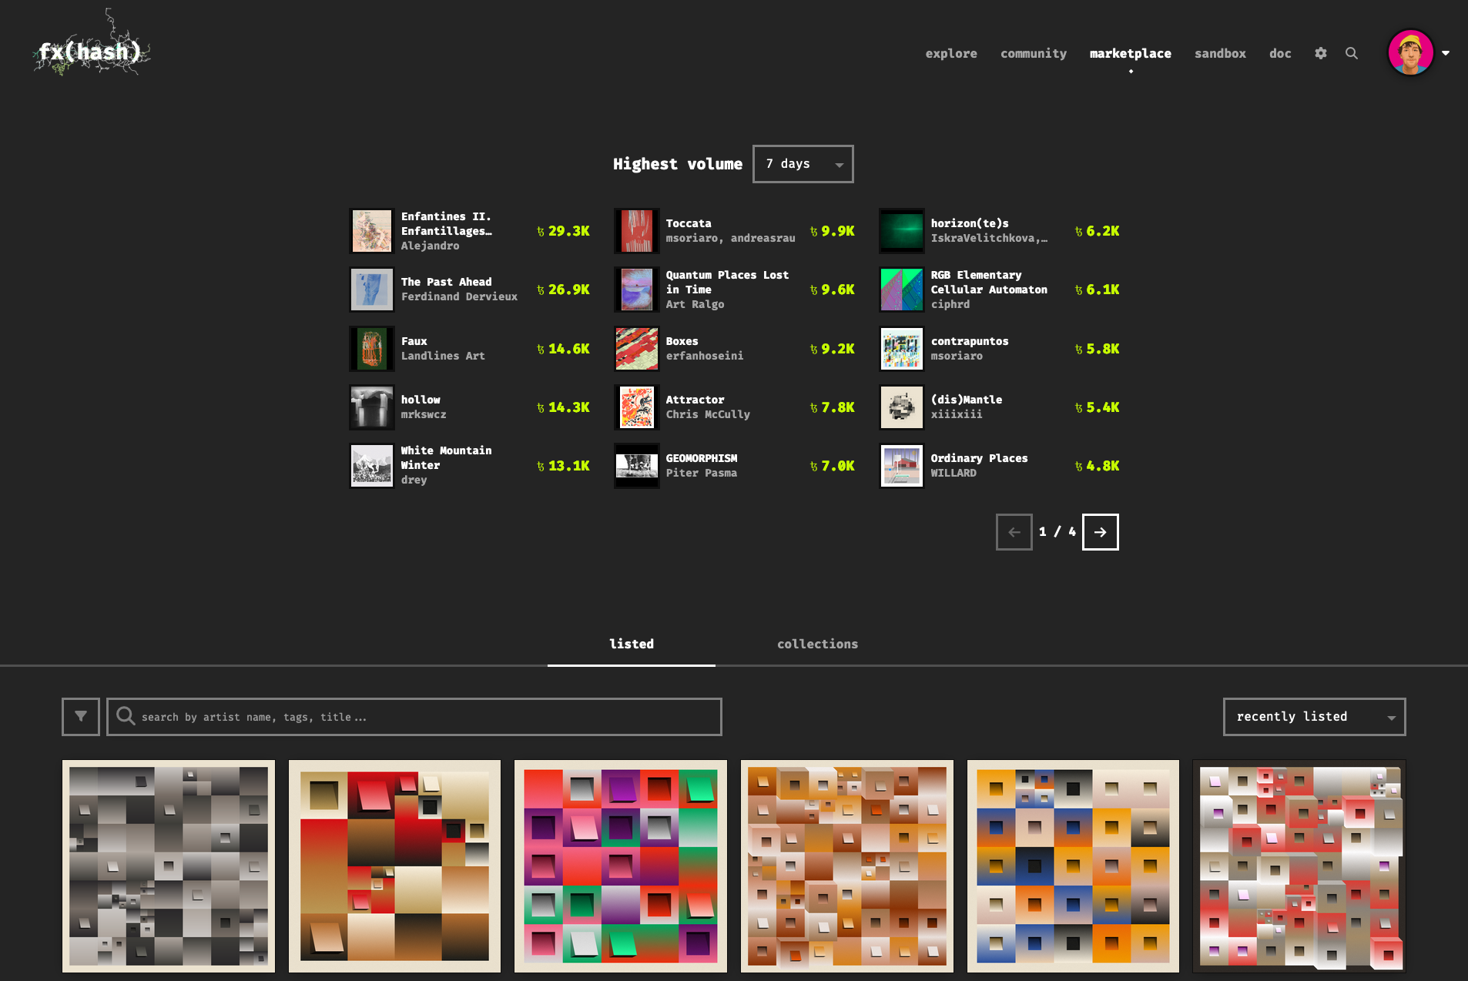
Task: Go to next page of highest volume
Action: (x=1101, y=532)
